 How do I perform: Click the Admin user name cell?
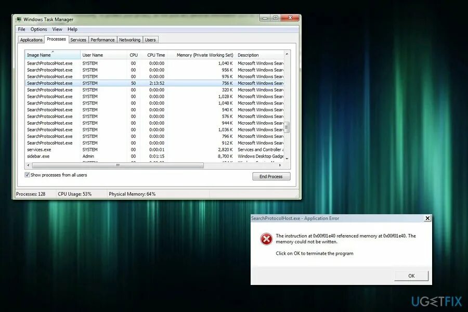[x=88, y=156]
